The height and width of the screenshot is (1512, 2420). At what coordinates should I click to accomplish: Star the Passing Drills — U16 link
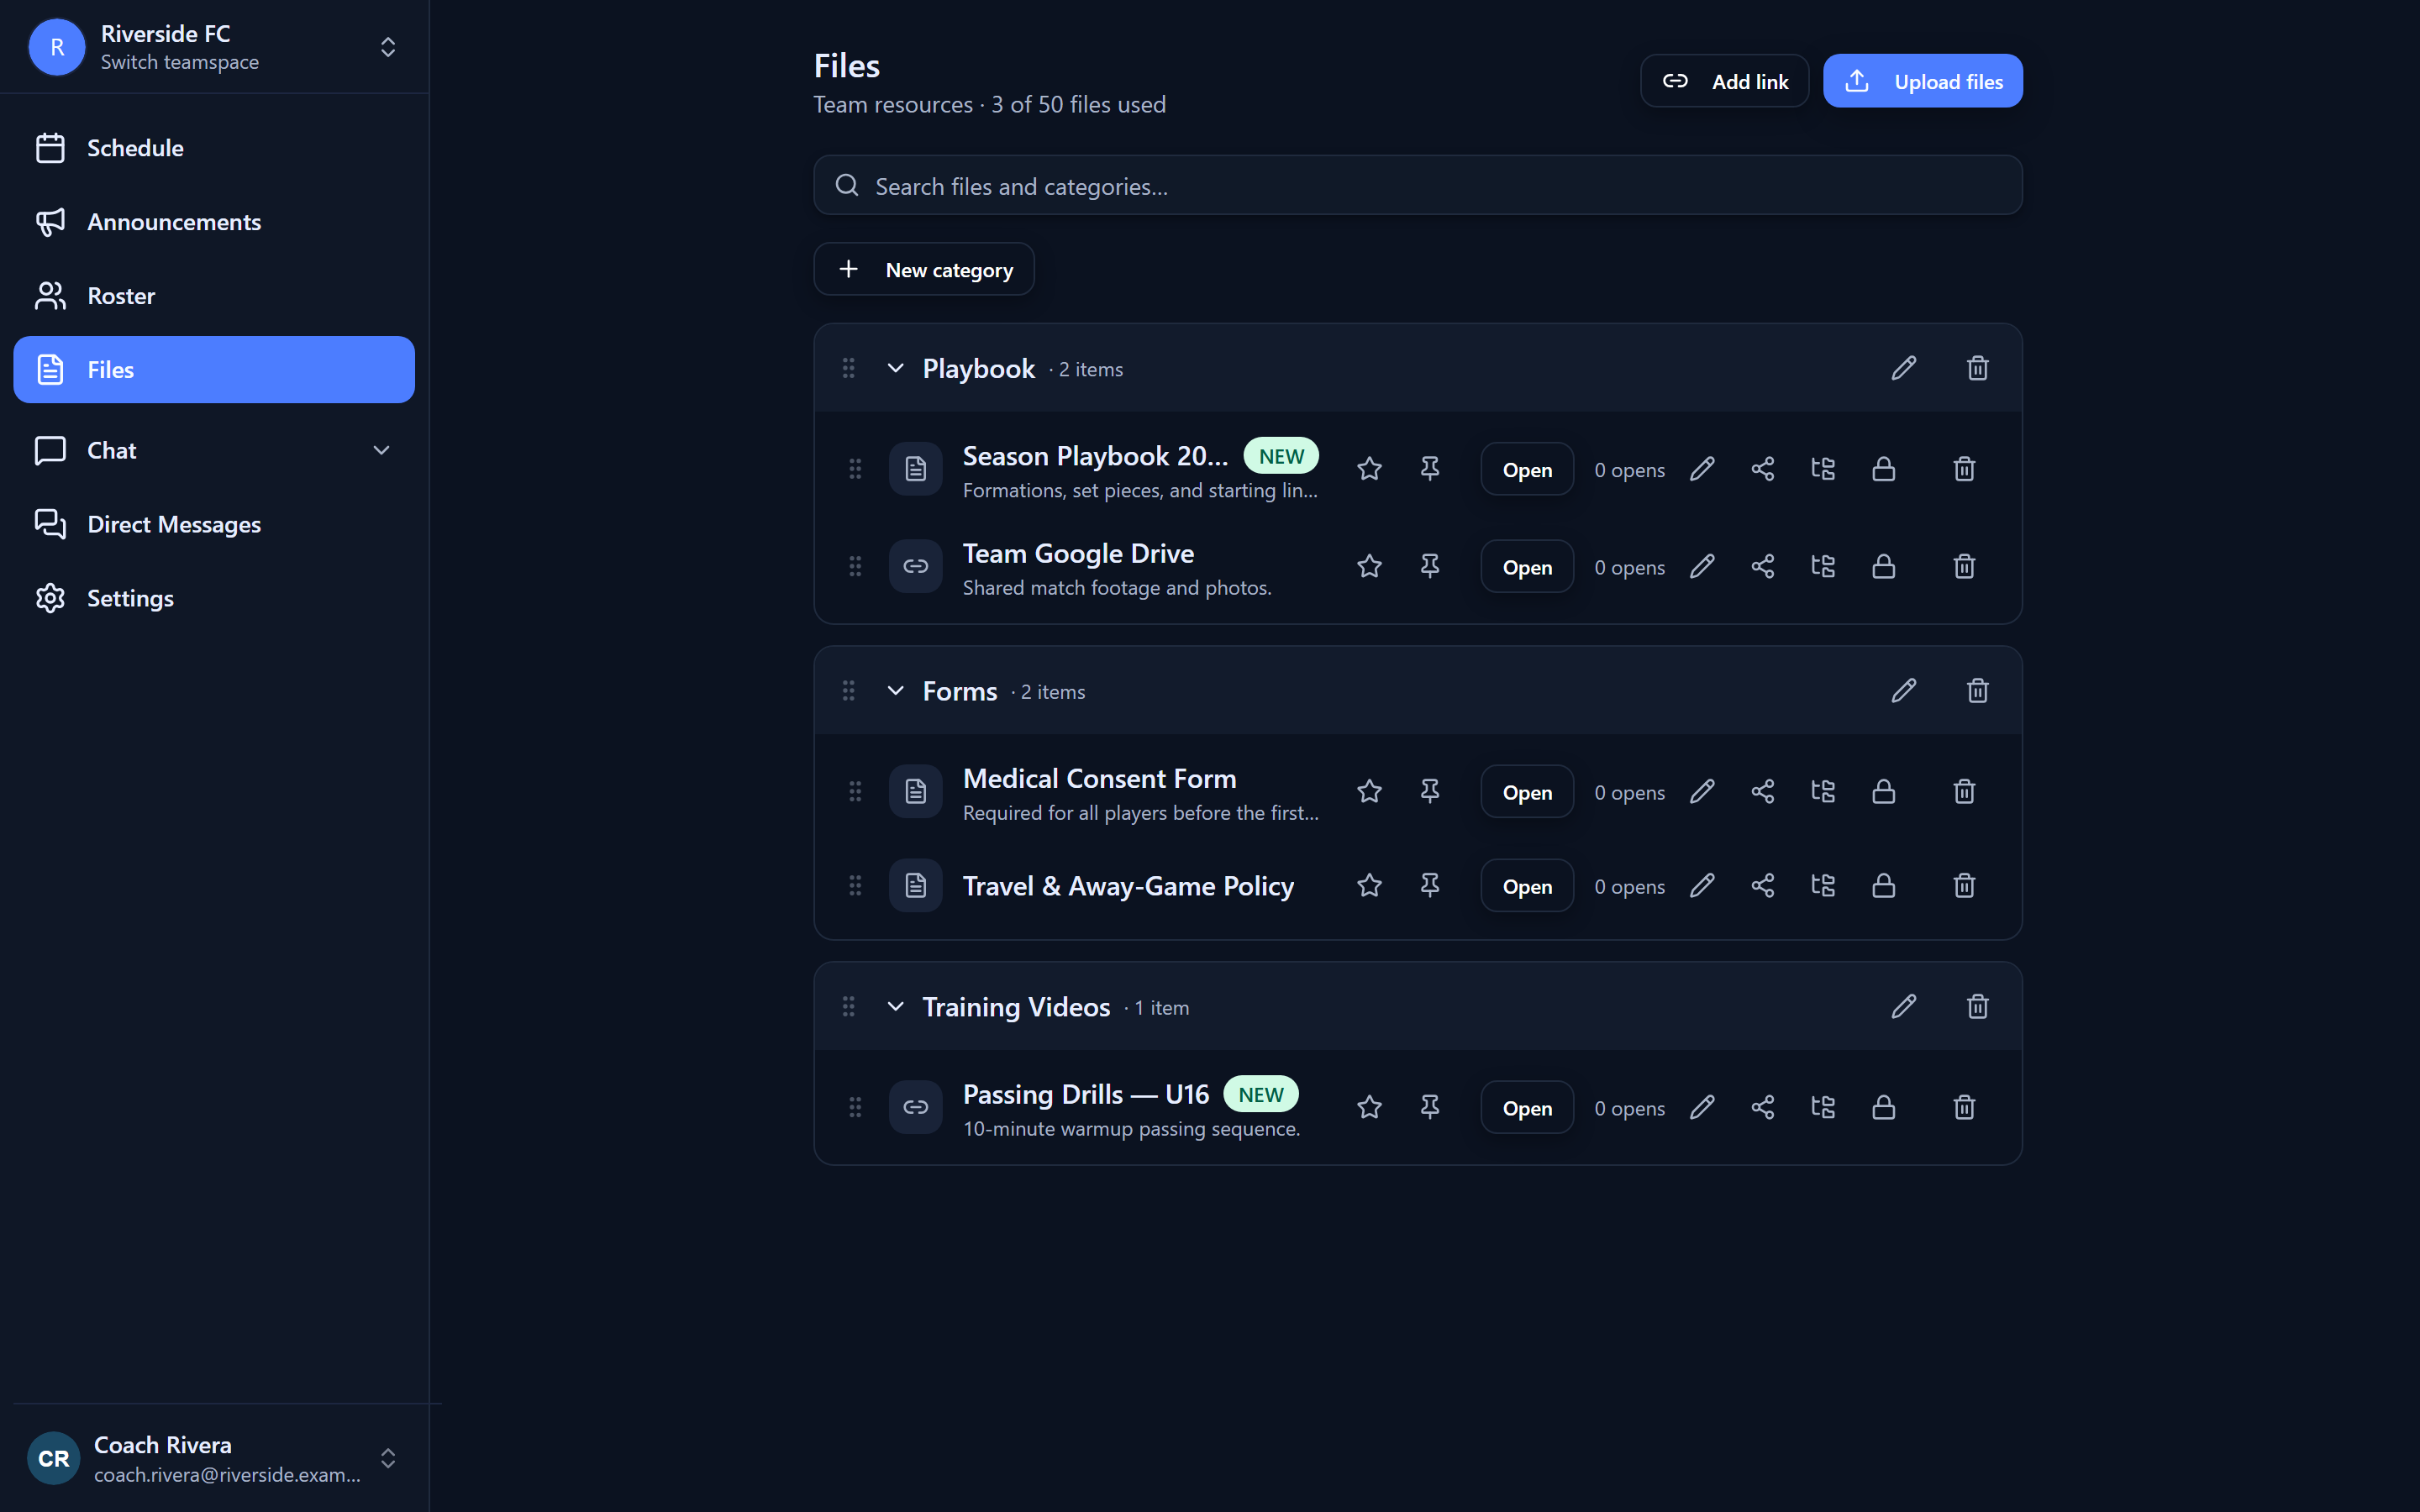point(1369,1108)
